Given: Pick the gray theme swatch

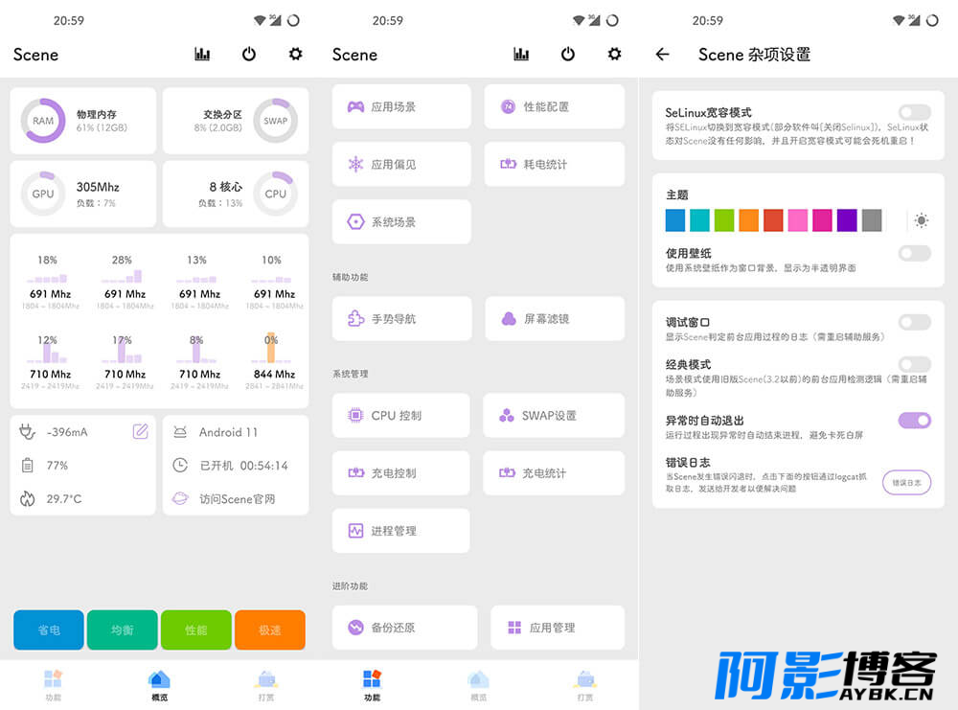Looking at the screenshot, I should (872, 220).
